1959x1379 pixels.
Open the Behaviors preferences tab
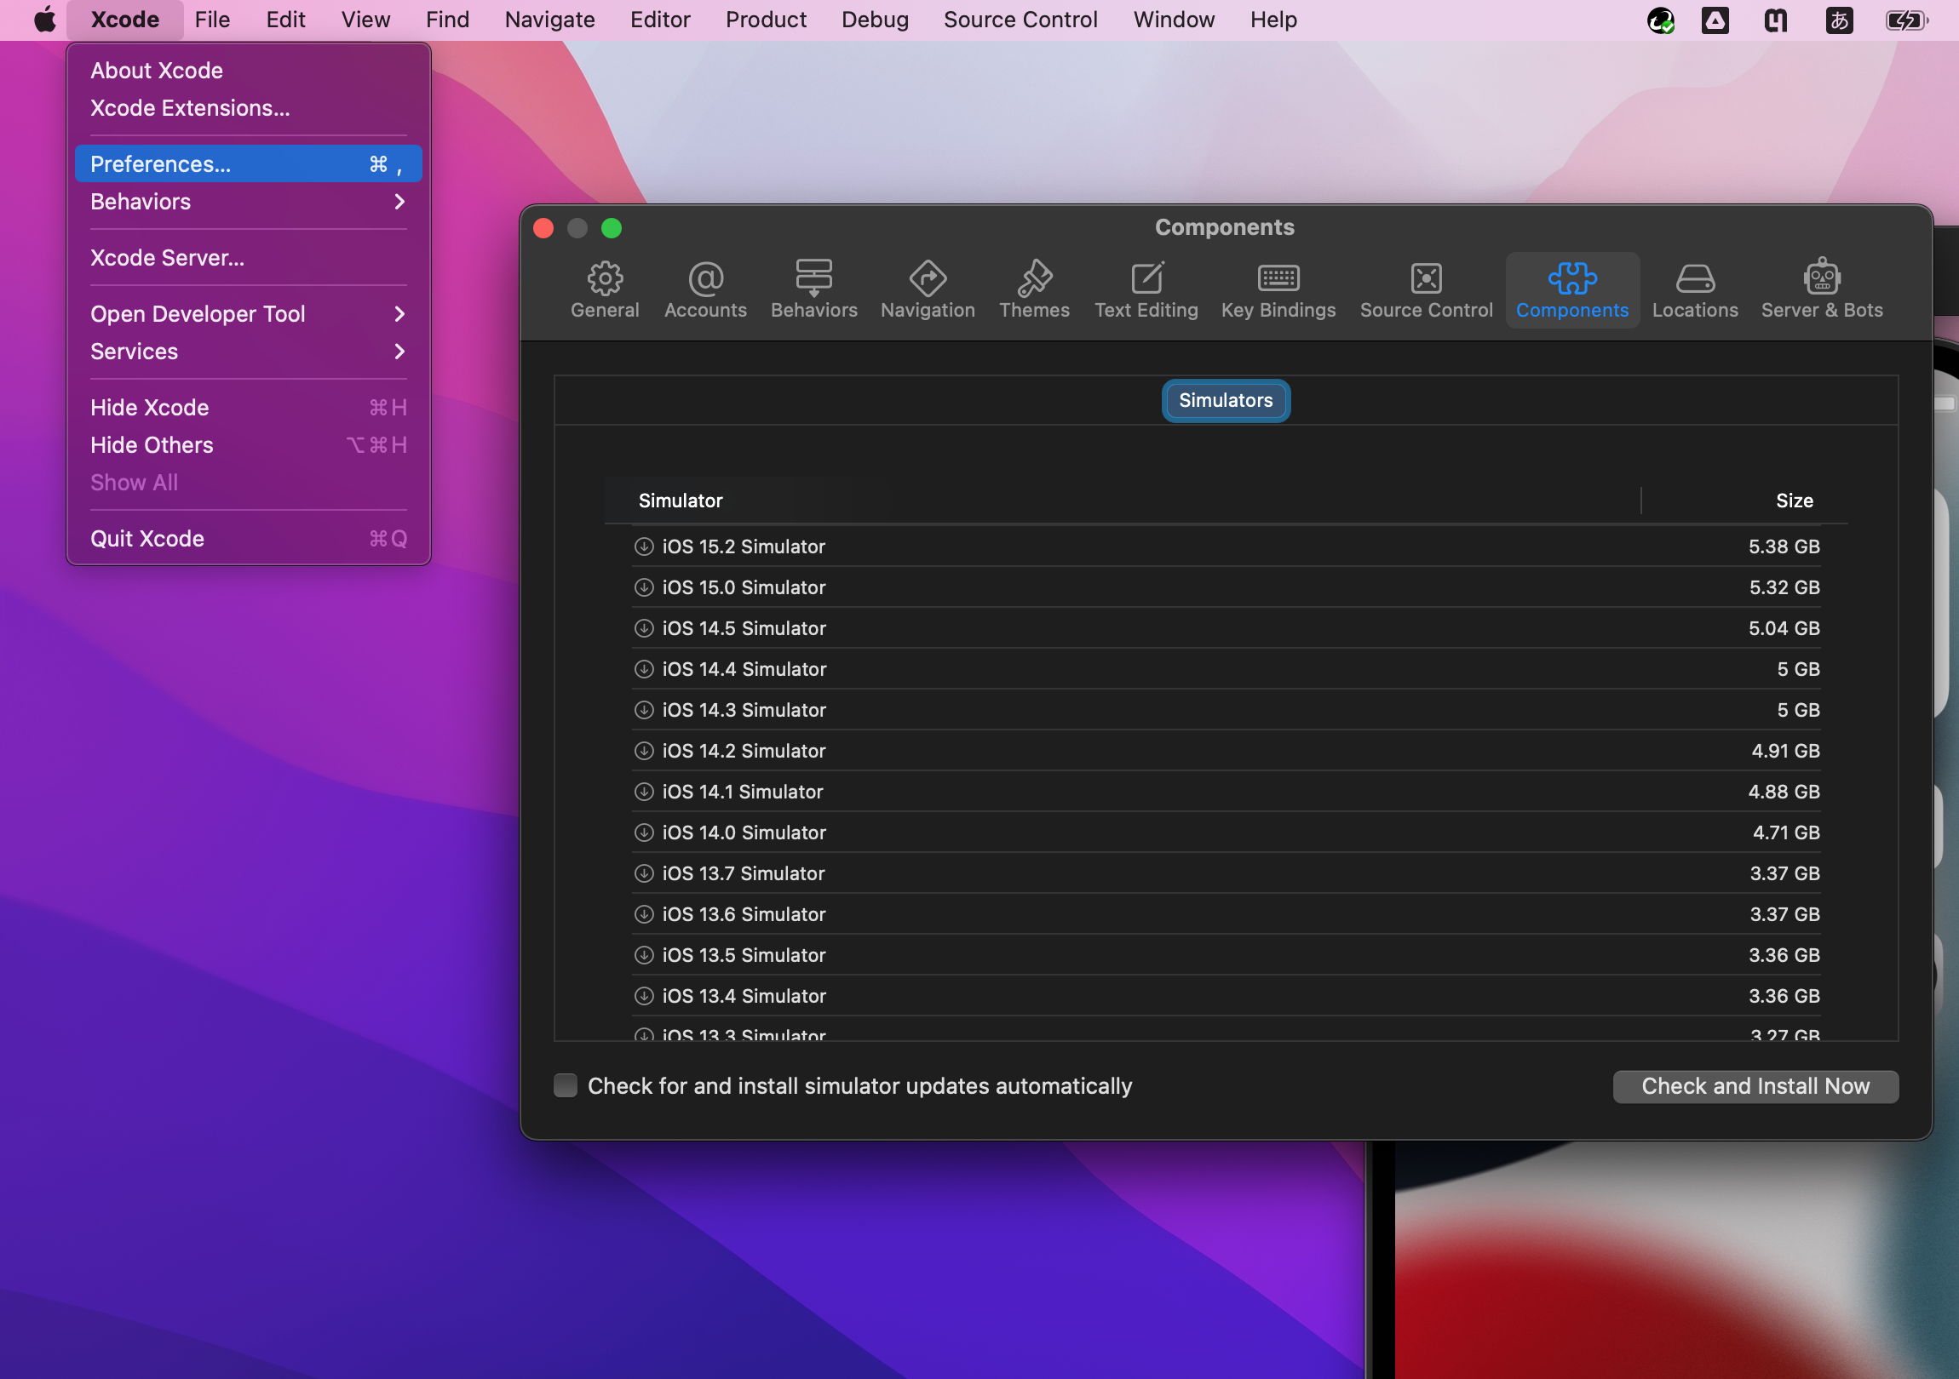click(x=813, y=290)
